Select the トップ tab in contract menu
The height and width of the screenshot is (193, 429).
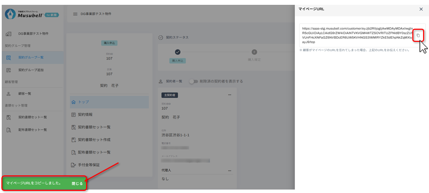(x=83, y=102)
